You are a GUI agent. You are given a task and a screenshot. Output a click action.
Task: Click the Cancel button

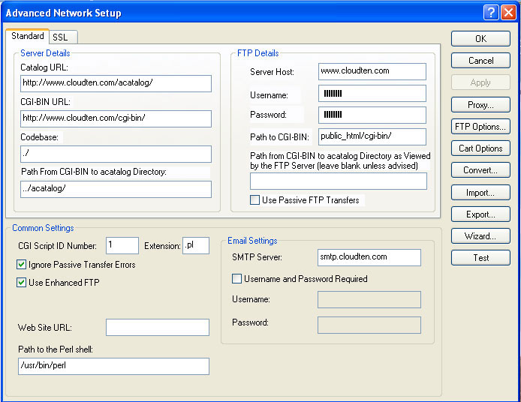pos(480,61)
